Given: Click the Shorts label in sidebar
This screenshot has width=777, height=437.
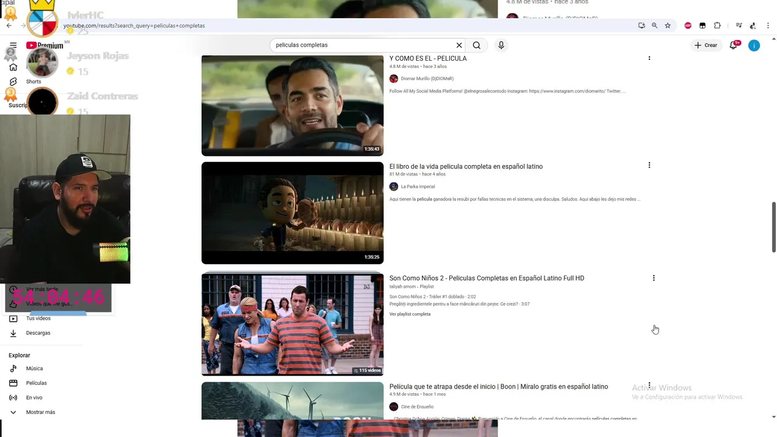Looking at the screenshot, I should tap(33, 82).
